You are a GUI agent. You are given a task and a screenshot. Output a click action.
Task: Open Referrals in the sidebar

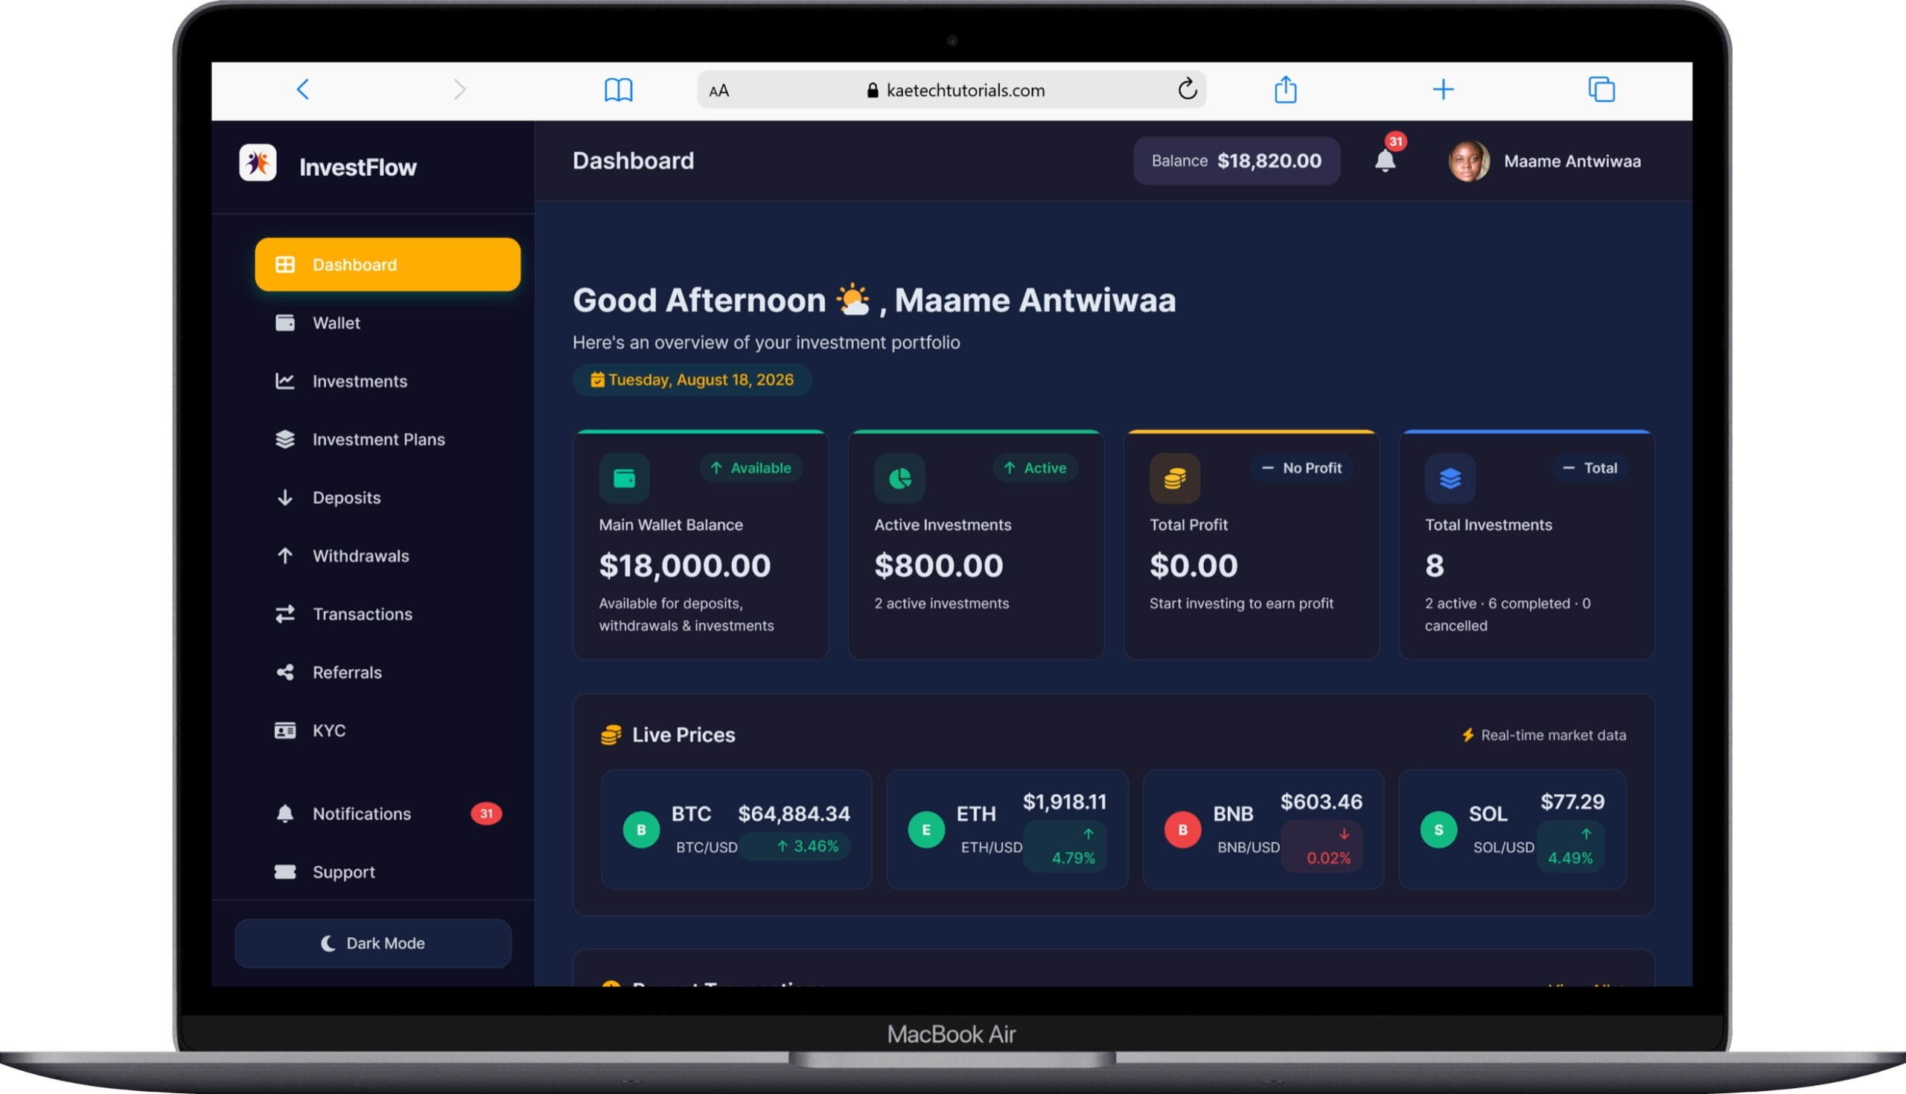[388, 673]
